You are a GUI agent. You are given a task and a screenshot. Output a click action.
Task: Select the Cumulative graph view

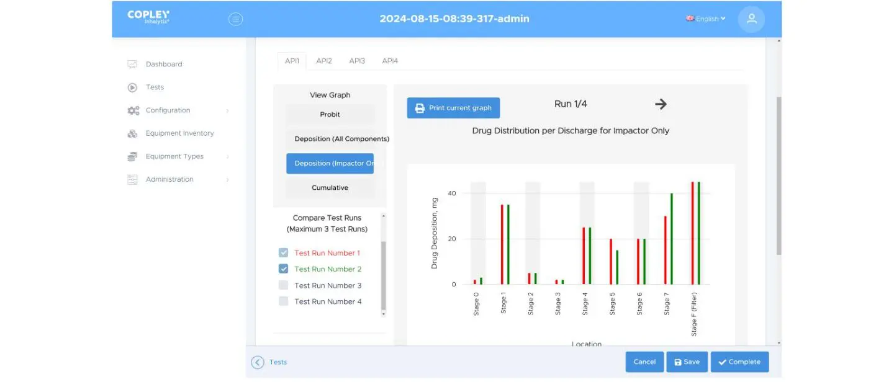click(330, 187)
